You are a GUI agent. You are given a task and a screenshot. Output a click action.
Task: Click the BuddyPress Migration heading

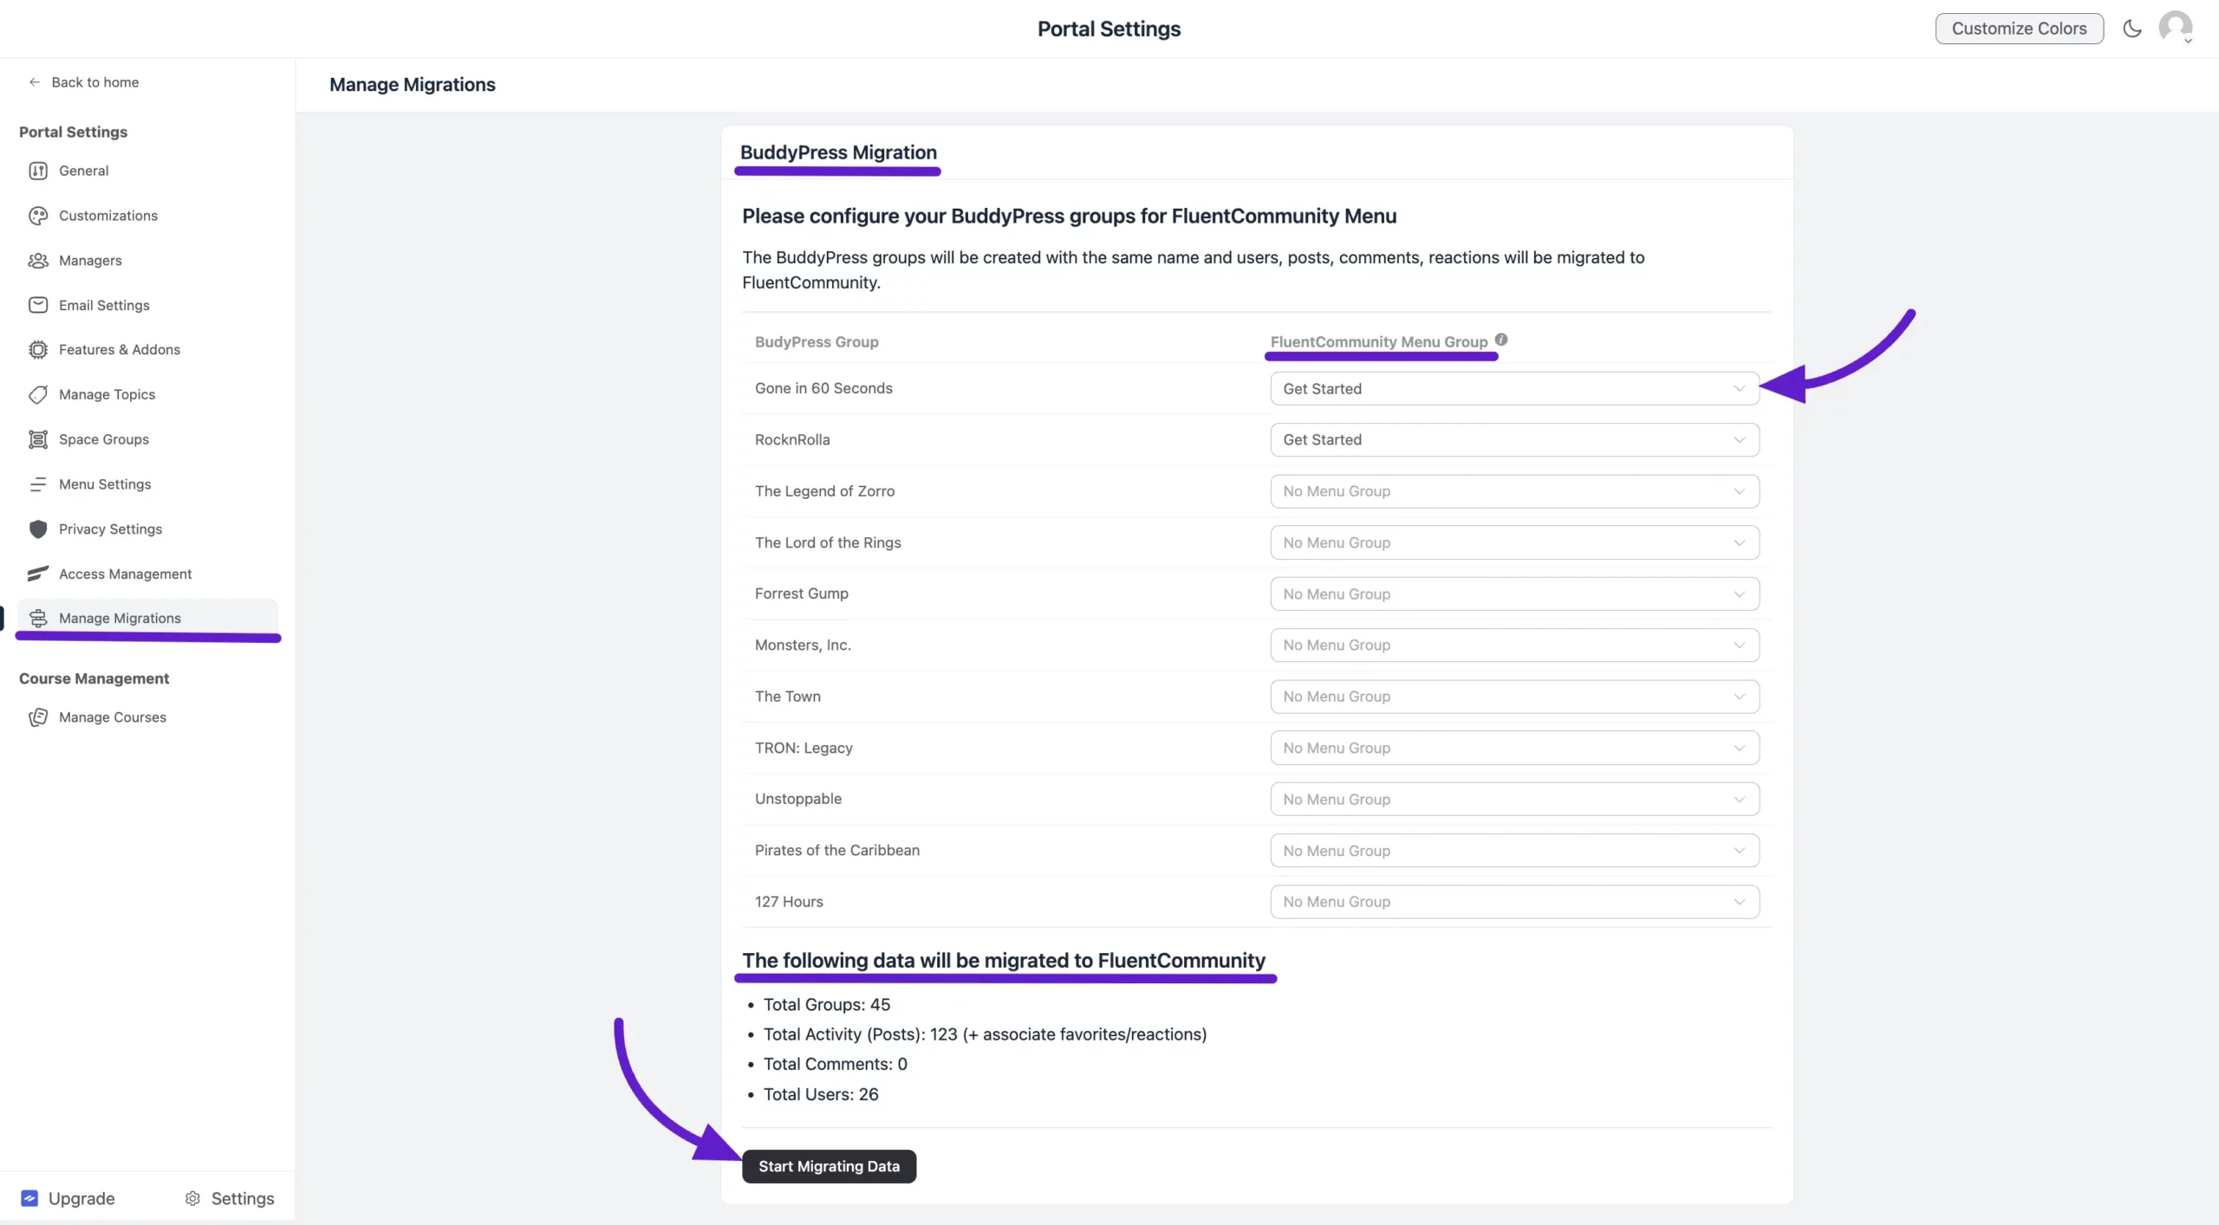click(x=838, y=152)
